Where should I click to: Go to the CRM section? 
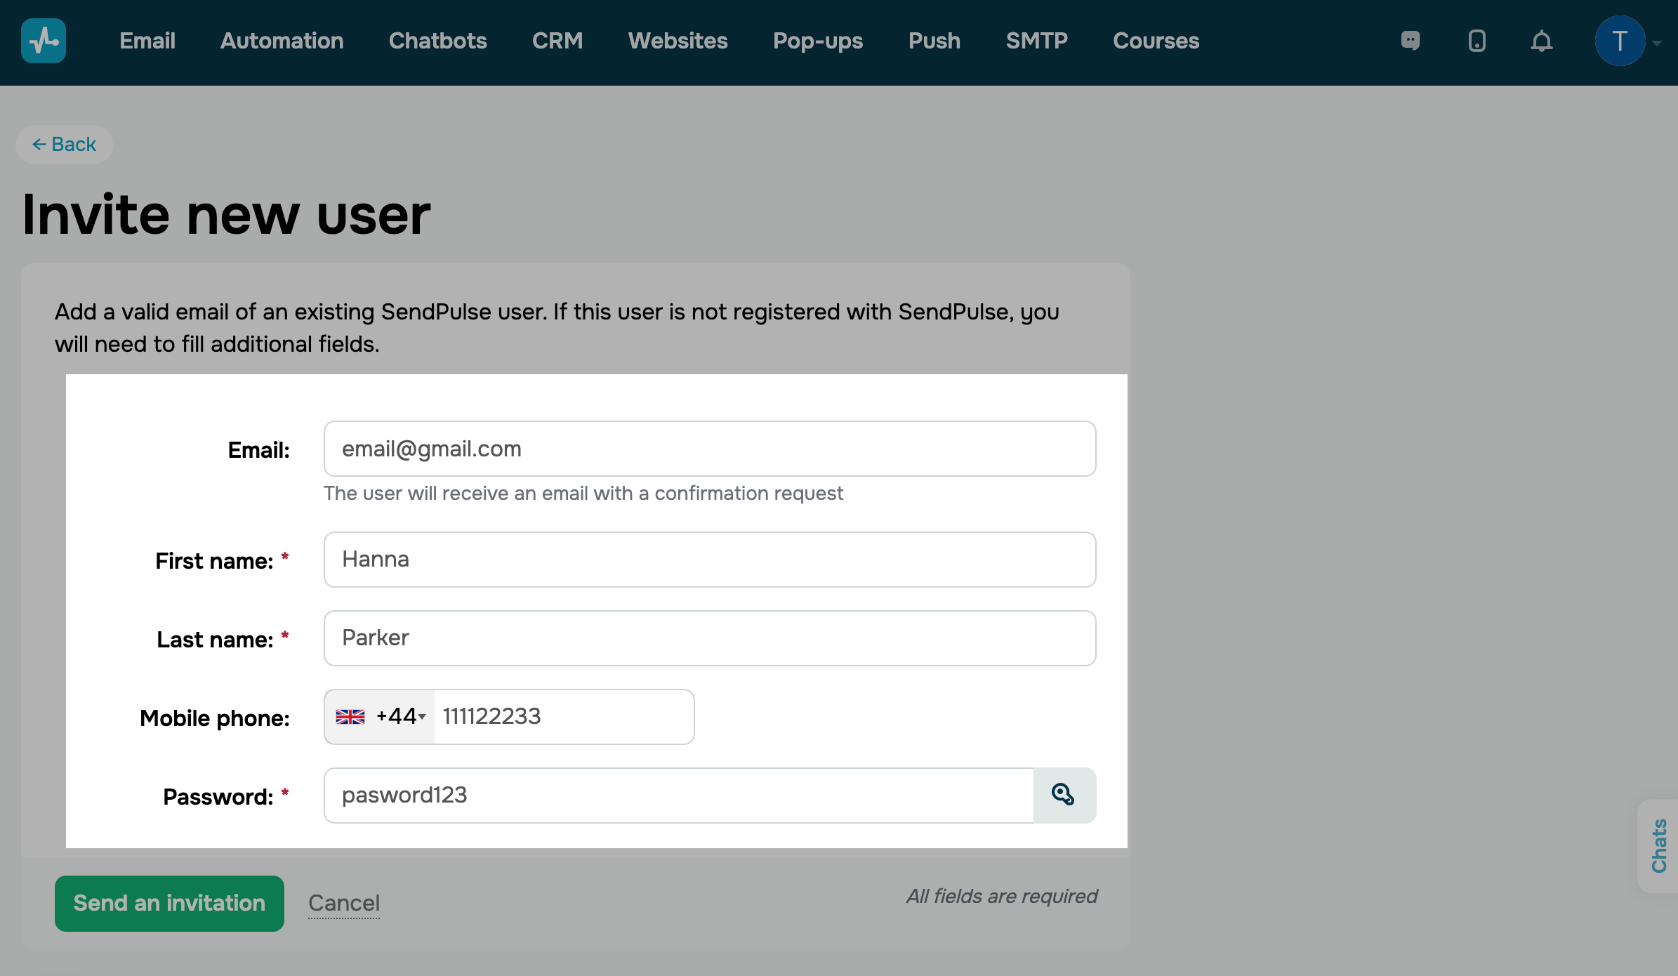[x=557, y=41]
